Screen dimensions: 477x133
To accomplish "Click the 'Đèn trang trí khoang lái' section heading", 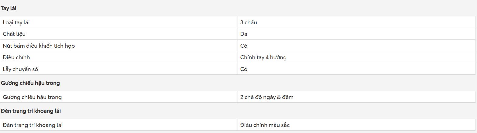I will tap(31, 111).
